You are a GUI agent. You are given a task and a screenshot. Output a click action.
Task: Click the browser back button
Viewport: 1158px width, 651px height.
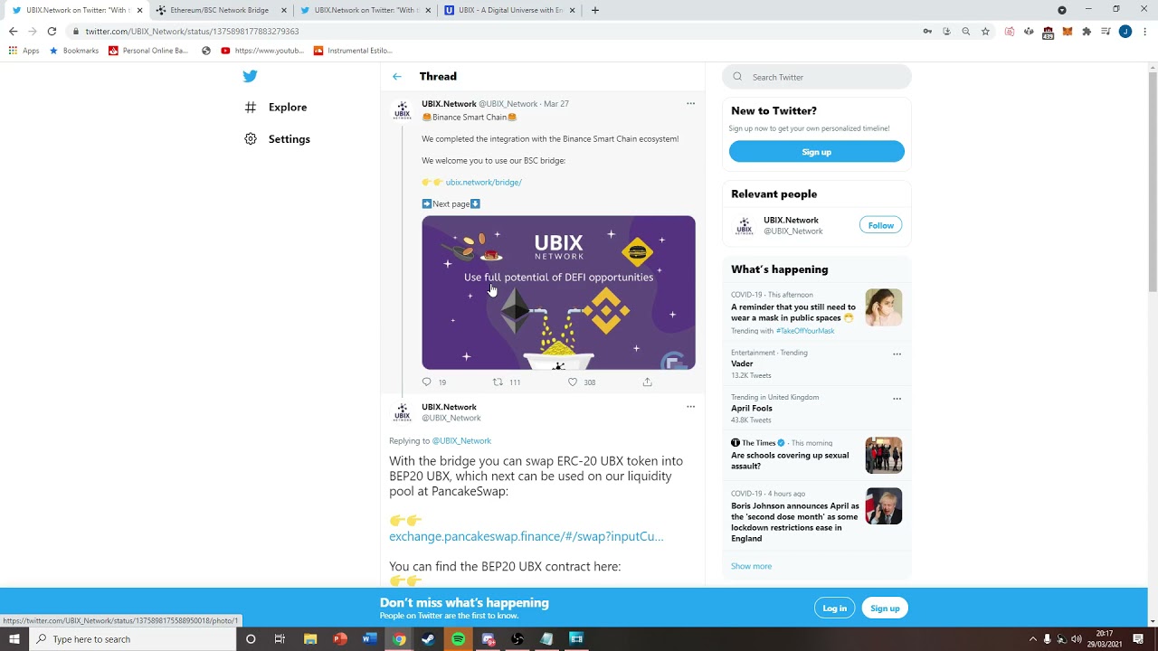(x=13, y=31)
